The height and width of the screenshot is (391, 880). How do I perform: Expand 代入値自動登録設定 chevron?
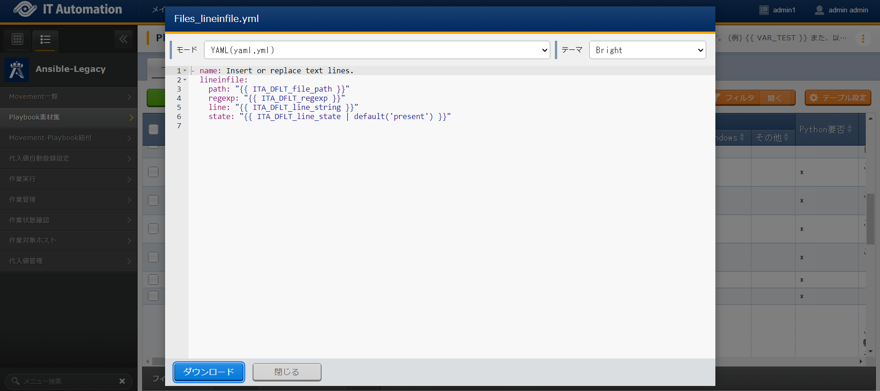tap(129, 159)
